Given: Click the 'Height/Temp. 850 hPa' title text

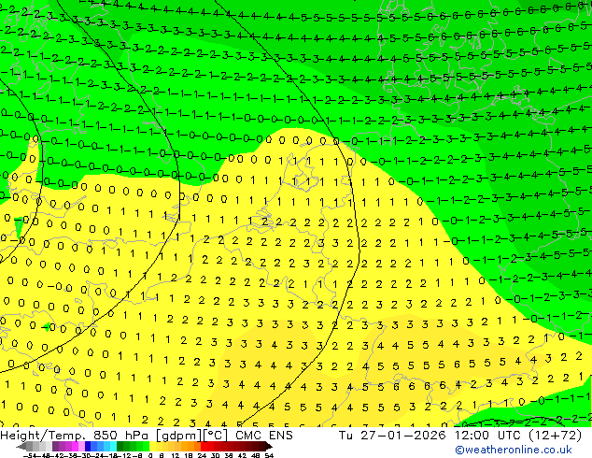Looking at the screenshot, I should click(73, 436).
